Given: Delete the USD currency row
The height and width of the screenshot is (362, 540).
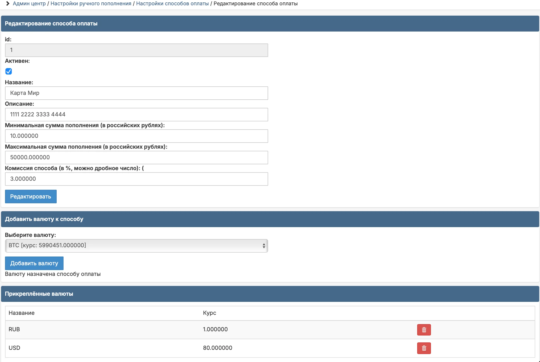Looking at the screenshot, I should 424,348.
